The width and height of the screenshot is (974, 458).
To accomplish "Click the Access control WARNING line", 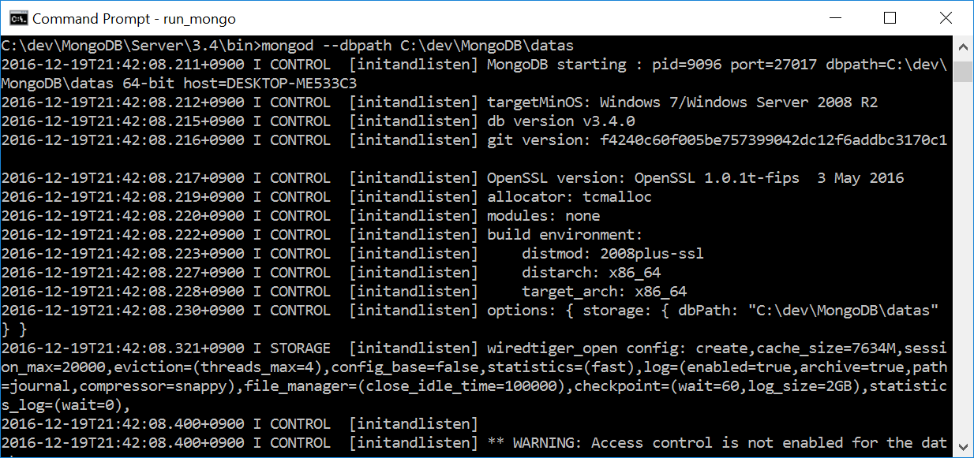I will click(710, 442).
